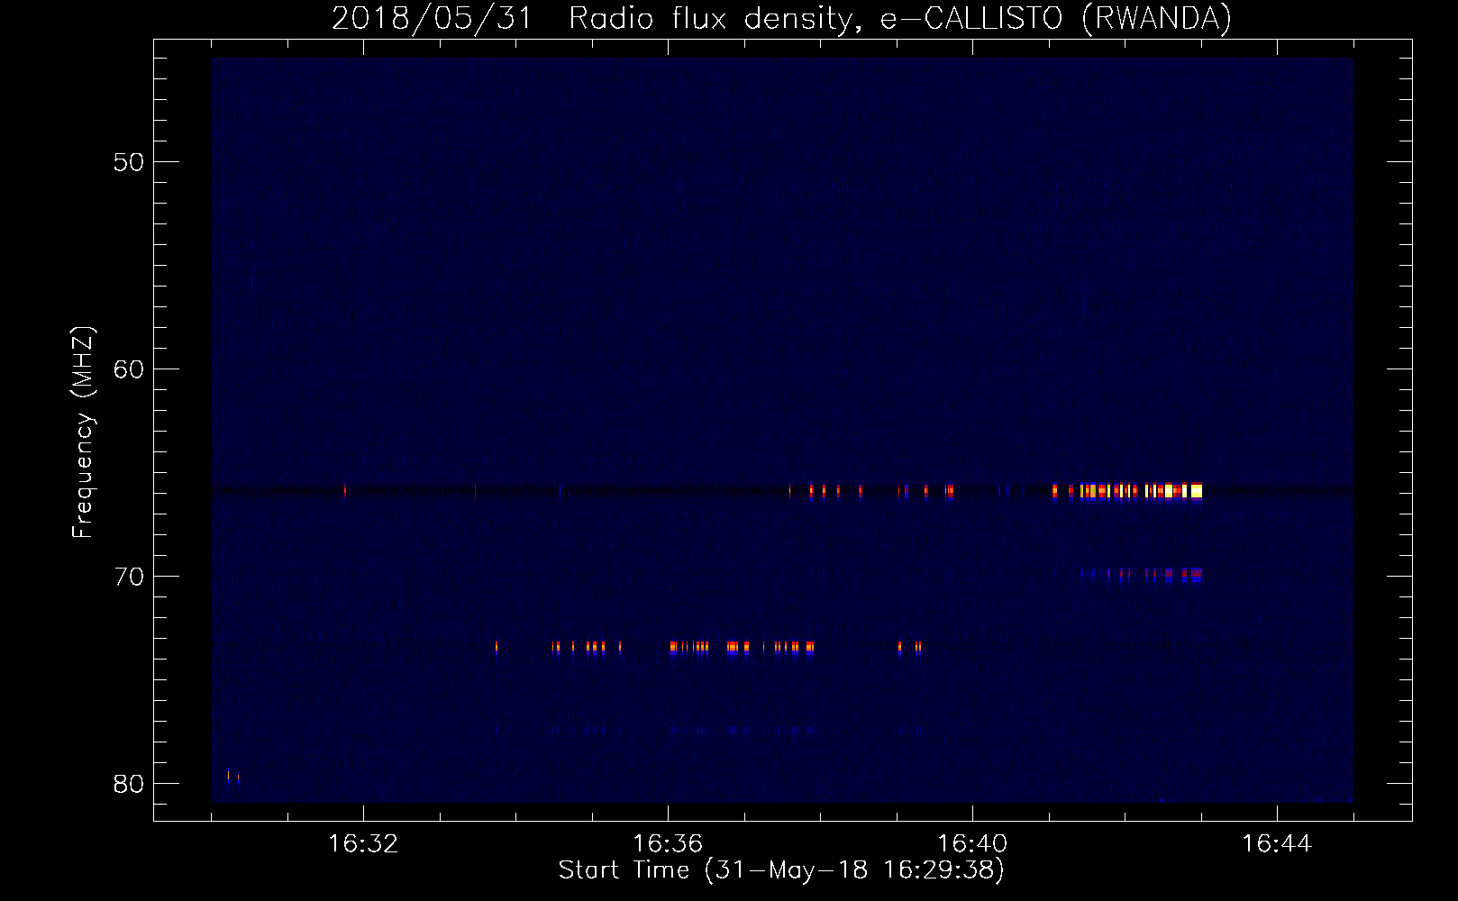
Task: Click the 70 MHz frequency tick label
Action: pyautogui.click(x=129, y=577)
